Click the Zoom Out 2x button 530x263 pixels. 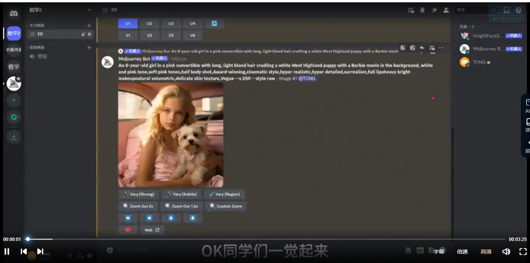pos(138,206)
